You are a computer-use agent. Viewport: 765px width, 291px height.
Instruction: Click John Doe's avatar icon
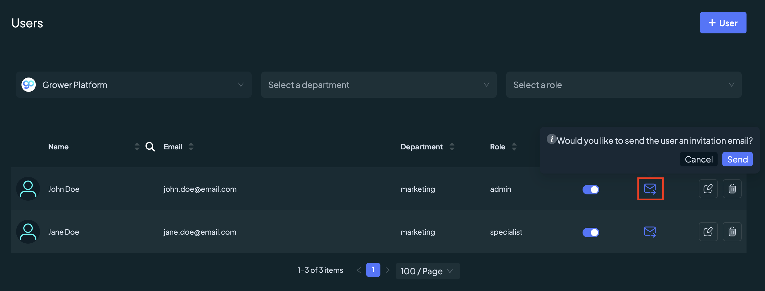pos(28,189)
